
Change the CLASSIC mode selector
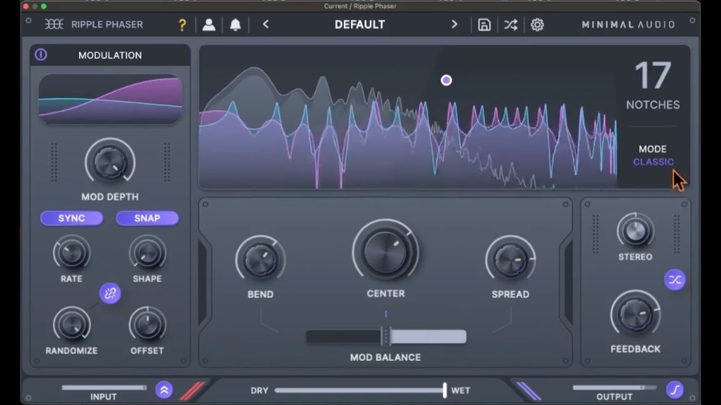[x=653, y=162]
